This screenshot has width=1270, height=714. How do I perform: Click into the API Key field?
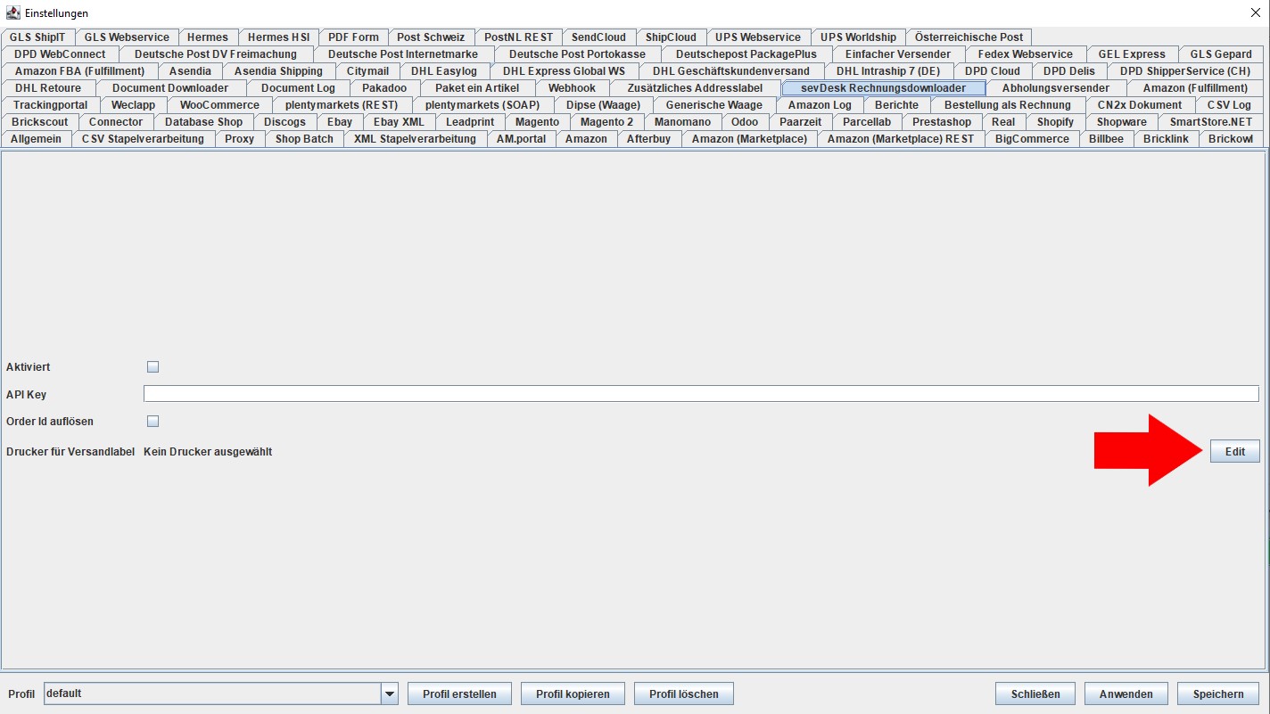(x=701, y=394)
